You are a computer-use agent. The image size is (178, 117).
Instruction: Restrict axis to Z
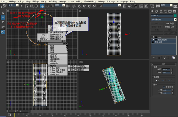pos(3,22)
